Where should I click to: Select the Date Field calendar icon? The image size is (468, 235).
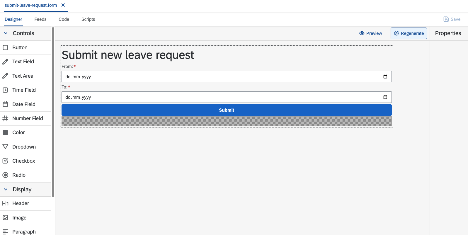pyautogui.click(x=5, y=104)
